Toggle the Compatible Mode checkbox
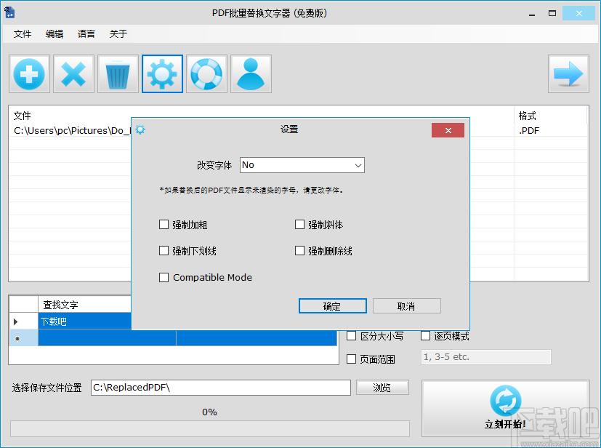 pos(164,277)
